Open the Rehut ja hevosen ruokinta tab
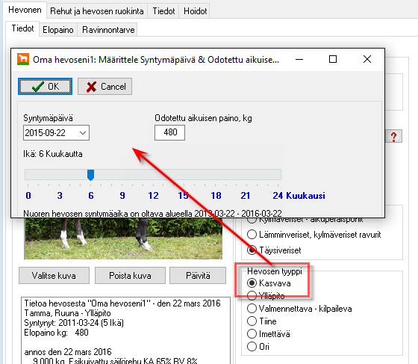The width and height of the screenshot is (418, 364). [97, 11]
